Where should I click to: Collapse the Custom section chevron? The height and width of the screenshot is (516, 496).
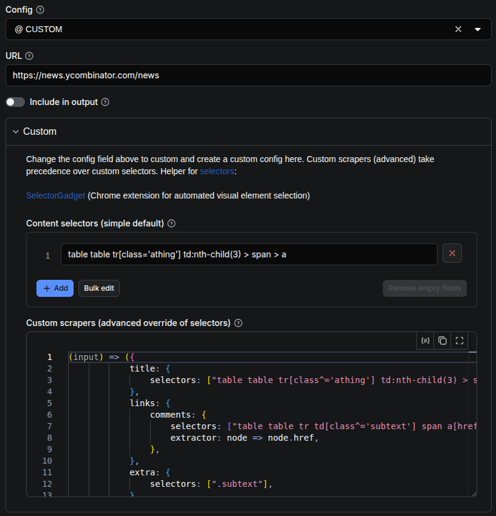coord(15,132)
